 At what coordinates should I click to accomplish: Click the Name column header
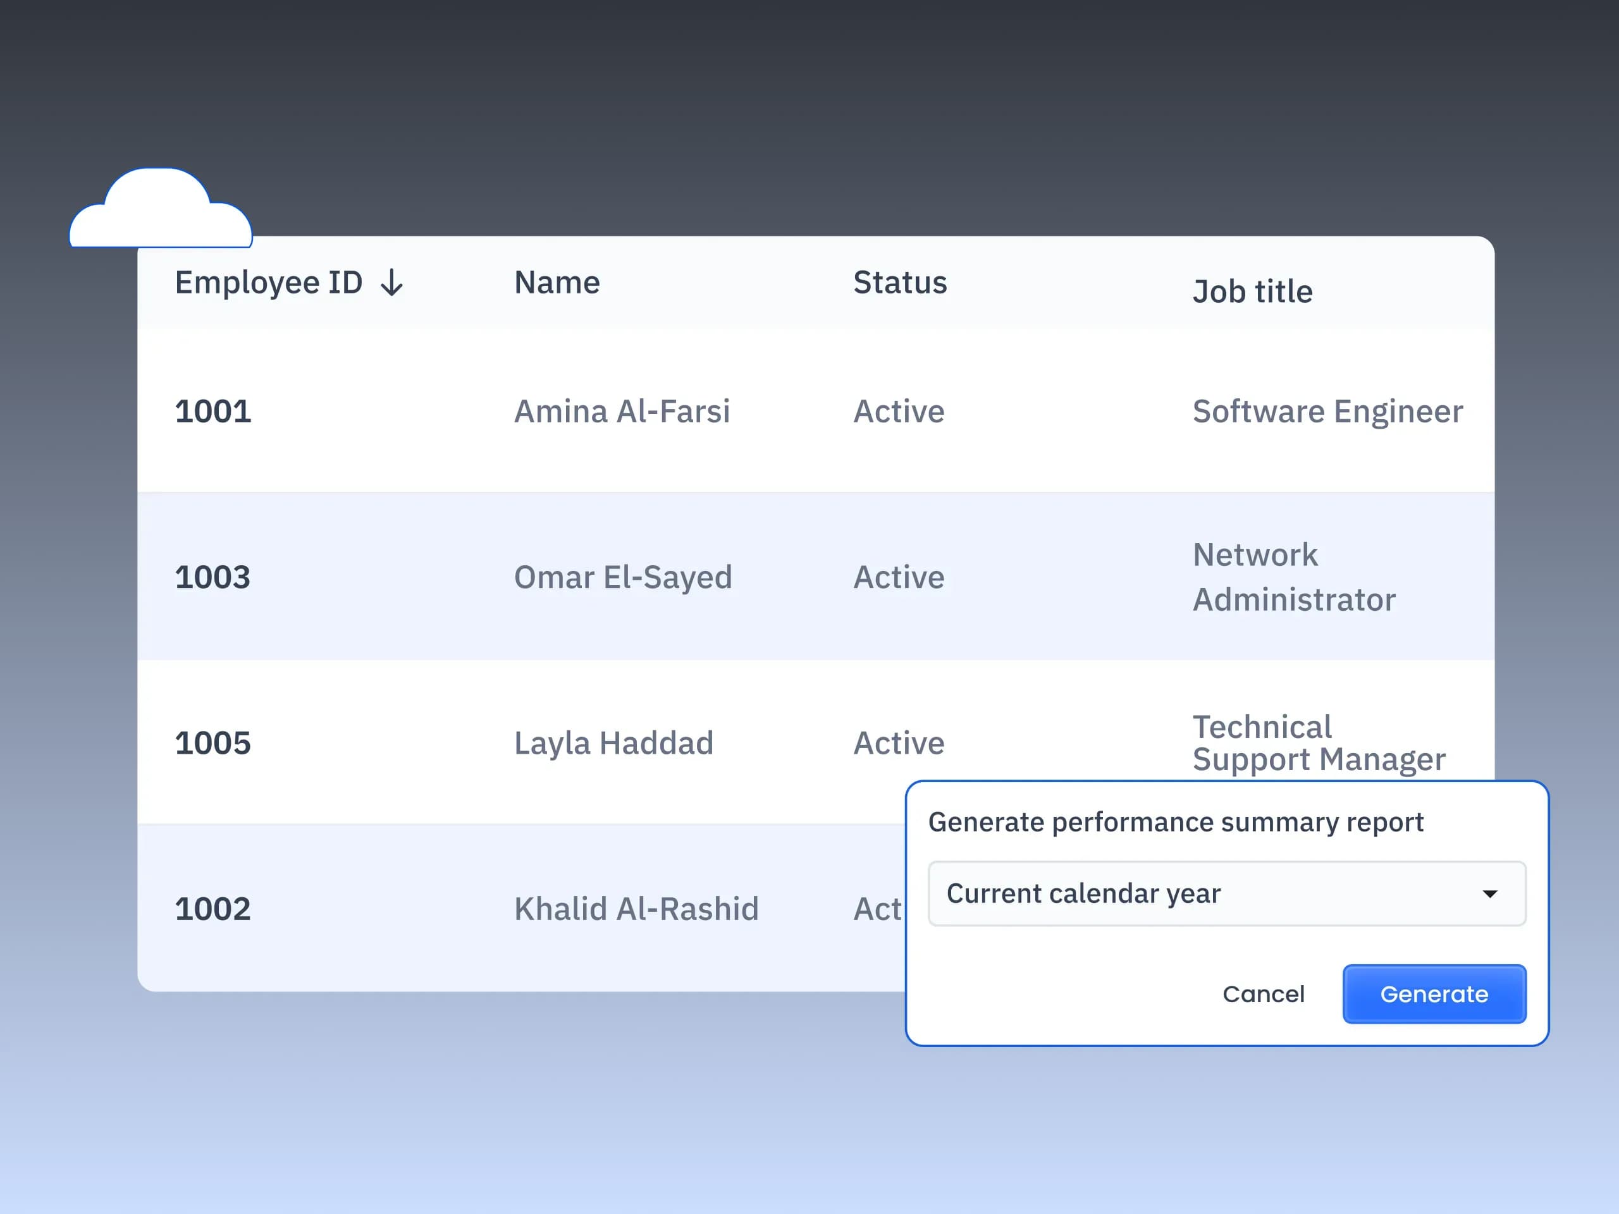pyautogui.click(x=557, y=283)
